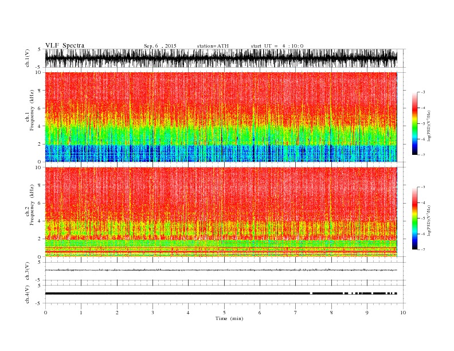Click the ch.1 colorbar "log(PSD)(V²/Hz)" label
The width and height of the screenshot is (454, 351).
[429, 126]
